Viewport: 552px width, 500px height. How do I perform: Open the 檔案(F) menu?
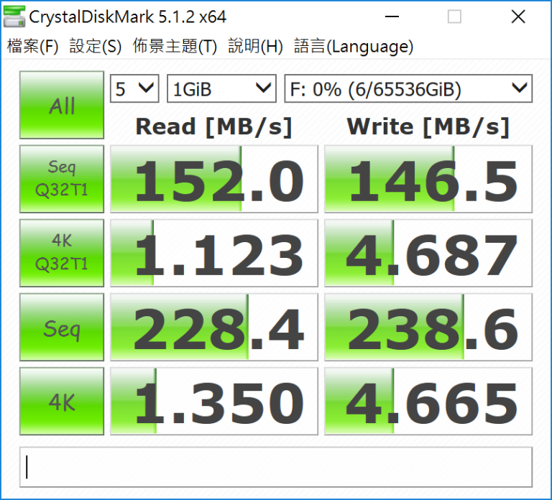pyautogui.click(x=33, y=46)
